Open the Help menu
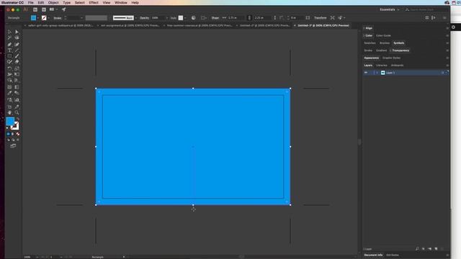461x259 pixels. pos(135,3)
